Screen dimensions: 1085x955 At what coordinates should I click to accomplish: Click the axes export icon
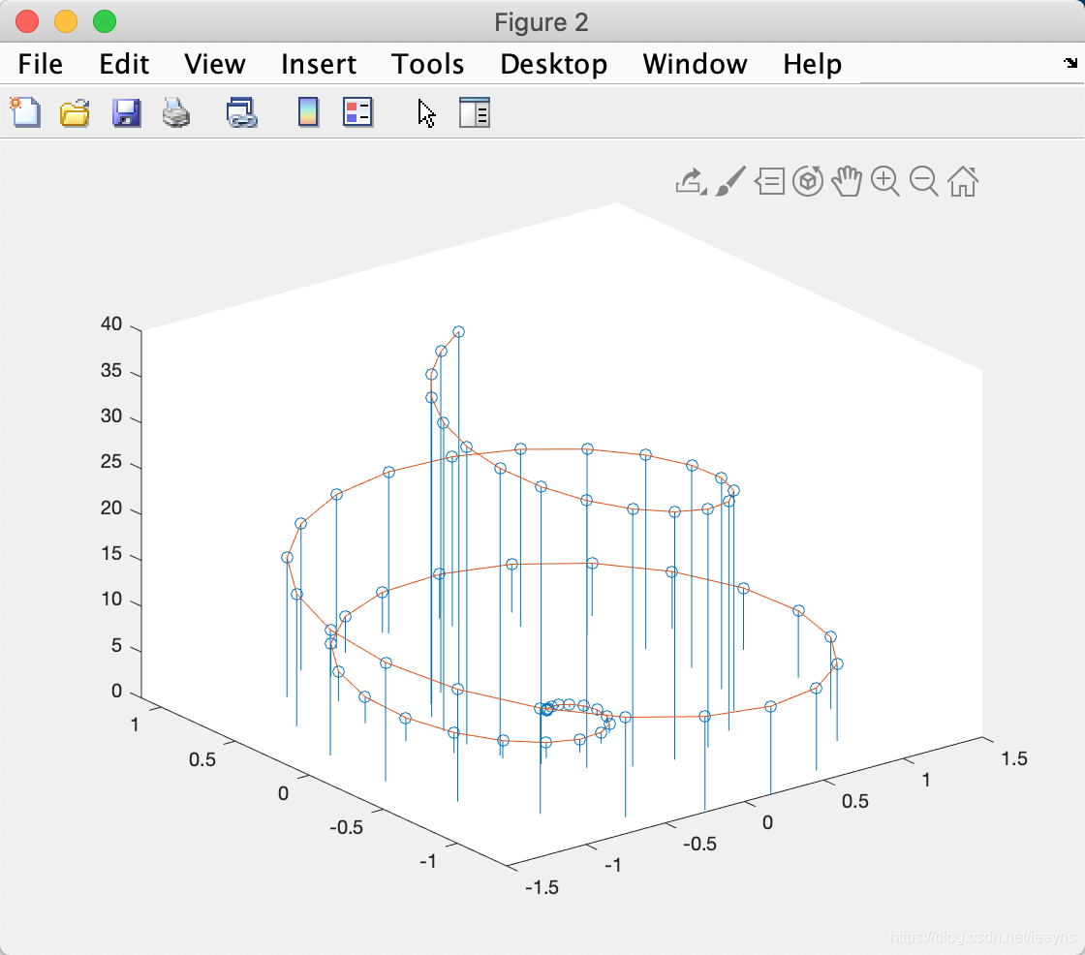tap(691, 182)
